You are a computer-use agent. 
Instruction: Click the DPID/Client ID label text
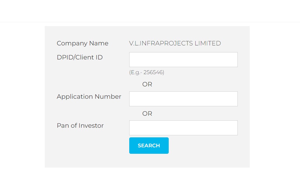[x=80, y=57]
